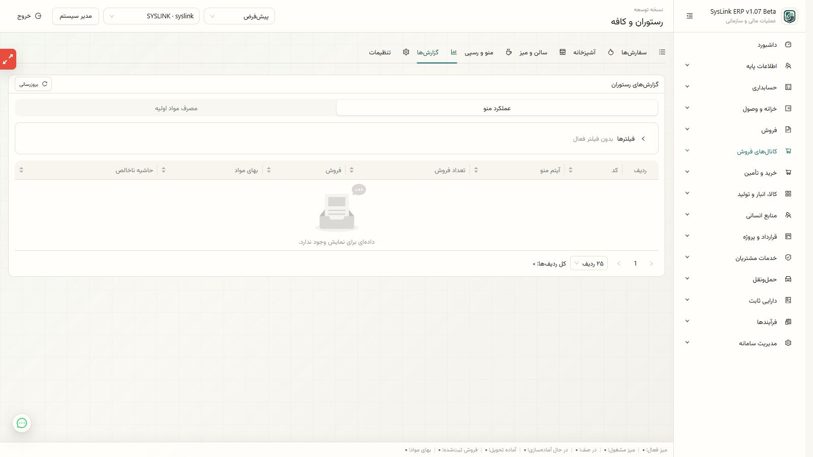813x457 pixels.
Task: Click the کانال‌های فروش cart icon
Action: (x=788, y=151)
